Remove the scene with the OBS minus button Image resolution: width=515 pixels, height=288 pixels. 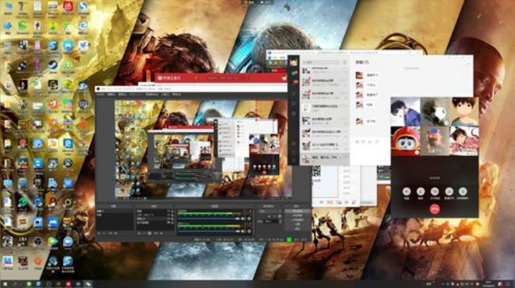pos(104,233)
